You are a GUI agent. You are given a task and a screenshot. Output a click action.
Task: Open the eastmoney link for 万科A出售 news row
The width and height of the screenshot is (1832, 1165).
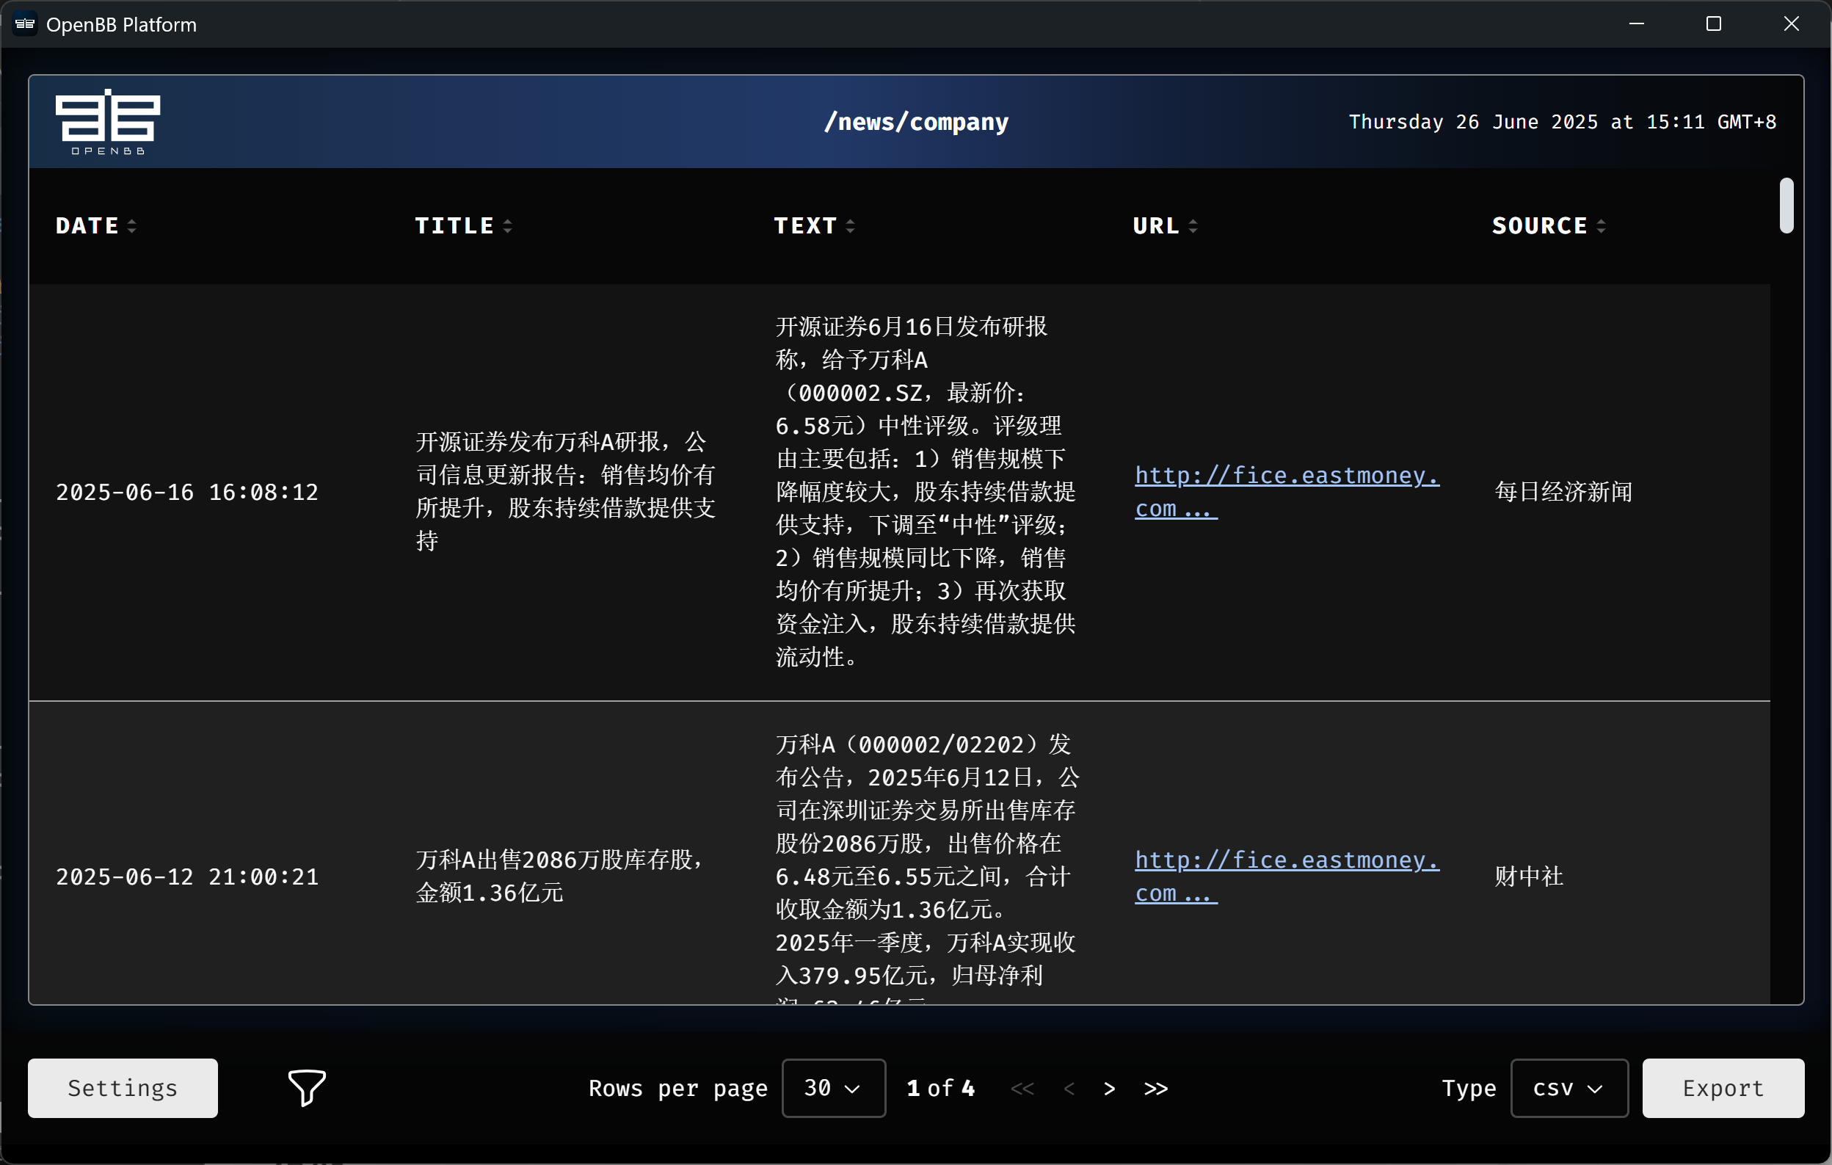click(x=1287, y=877)
